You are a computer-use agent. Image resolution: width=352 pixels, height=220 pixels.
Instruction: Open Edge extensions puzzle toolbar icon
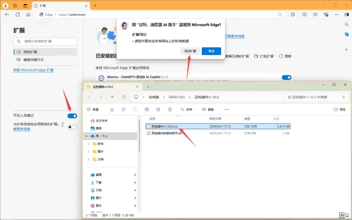click(x=293, y=15)
